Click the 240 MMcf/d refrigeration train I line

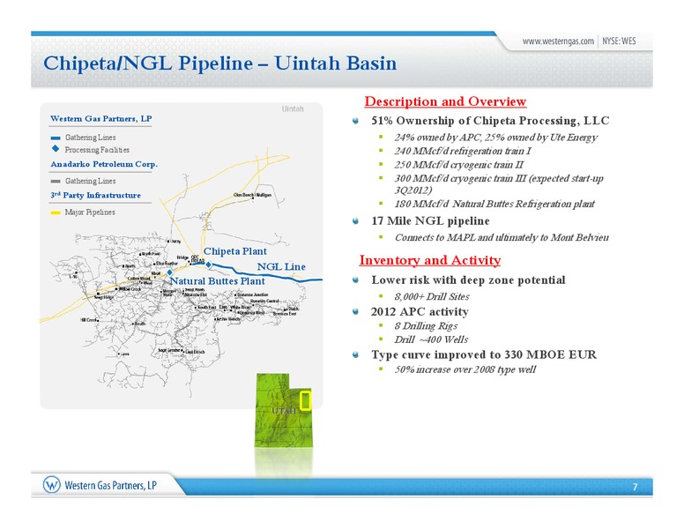tap(463, 151)
